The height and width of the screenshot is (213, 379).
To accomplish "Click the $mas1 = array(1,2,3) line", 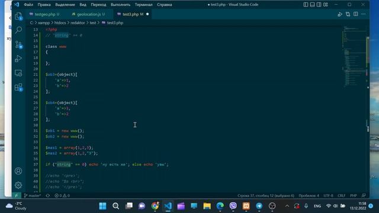I will tap(69, 147).
